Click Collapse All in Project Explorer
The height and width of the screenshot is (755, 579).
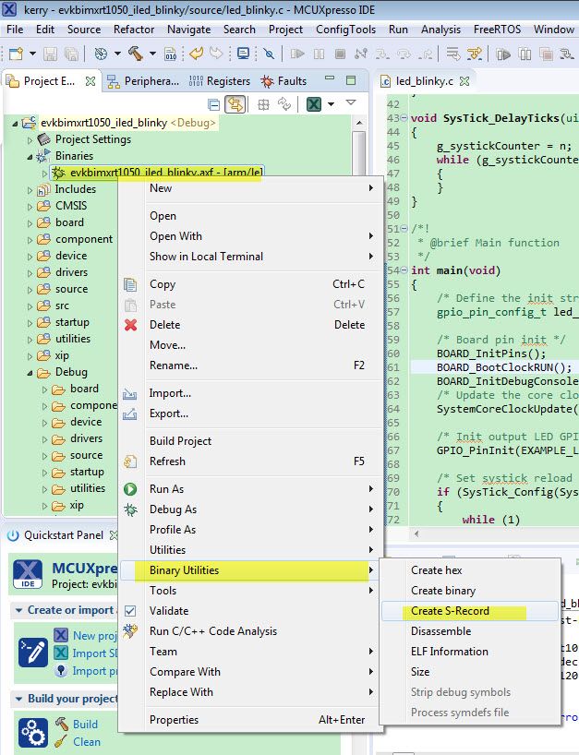213,104
